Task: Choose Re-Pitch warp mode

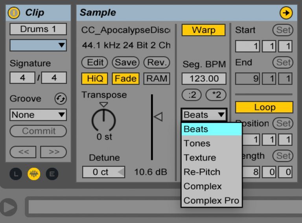Action: click(212, 172)
